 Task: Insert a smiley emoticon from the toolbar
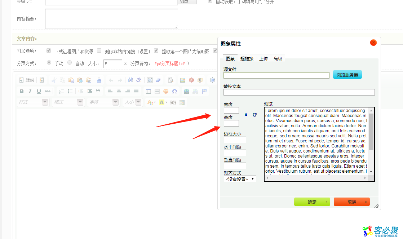166,91
